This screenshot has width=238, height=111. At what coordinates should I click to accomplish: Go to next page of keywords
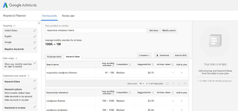coord(179,84)
